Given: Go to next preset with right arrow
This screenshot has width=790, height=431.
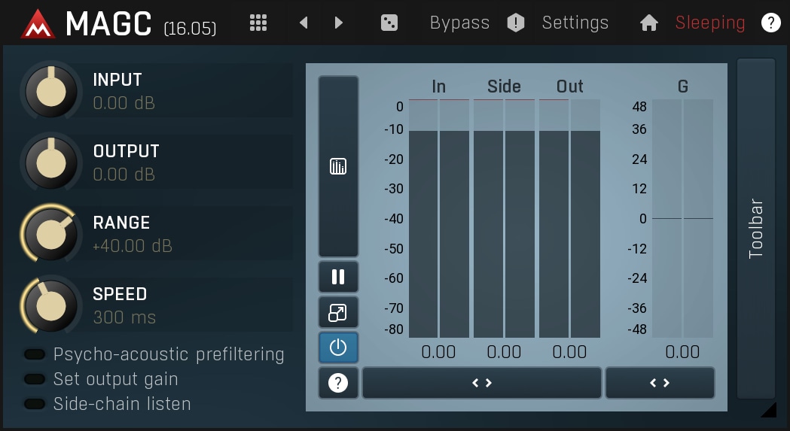Looking at the screenshot, I should 339,23.
